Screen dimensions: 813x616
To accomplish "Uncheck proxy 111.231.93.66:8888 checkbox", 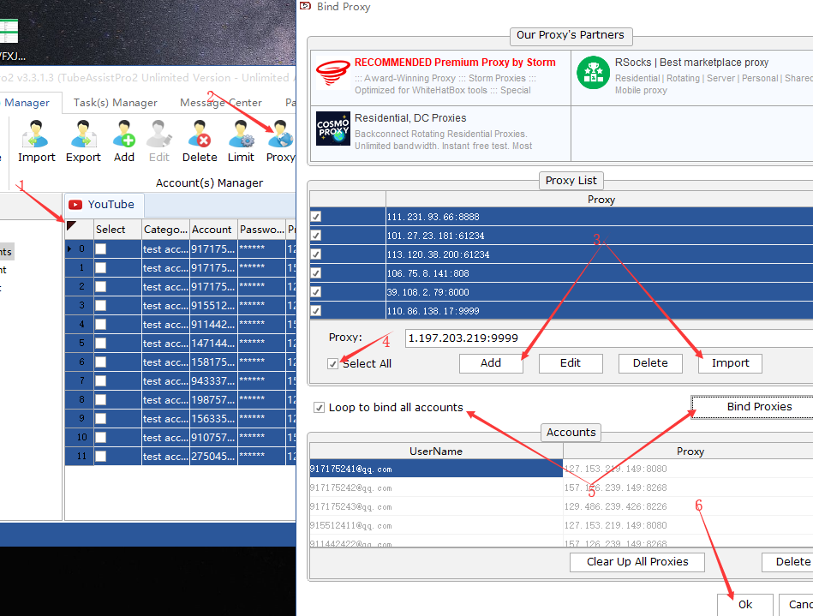I will [316, 217].
